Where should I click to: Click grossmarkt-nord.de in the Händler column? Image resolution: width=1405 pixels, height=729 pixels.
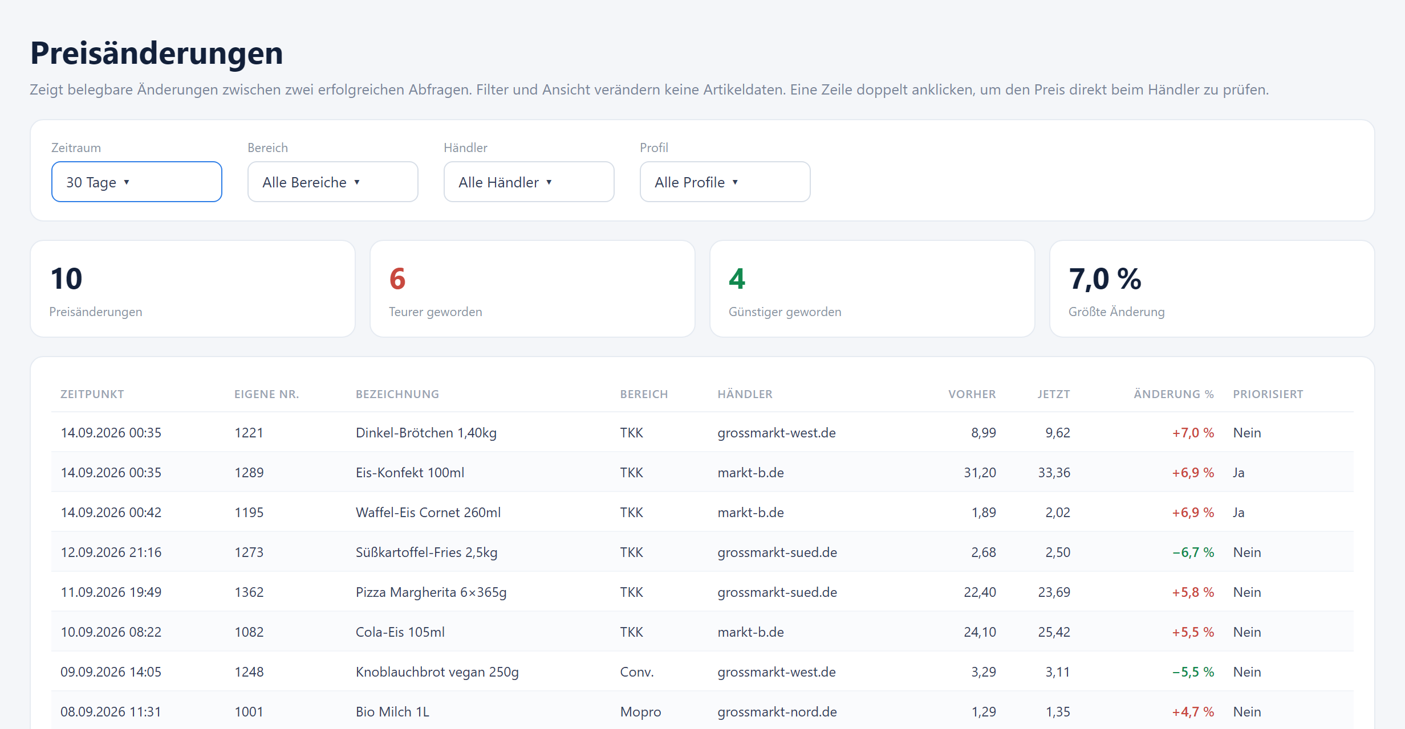(777, 712)
